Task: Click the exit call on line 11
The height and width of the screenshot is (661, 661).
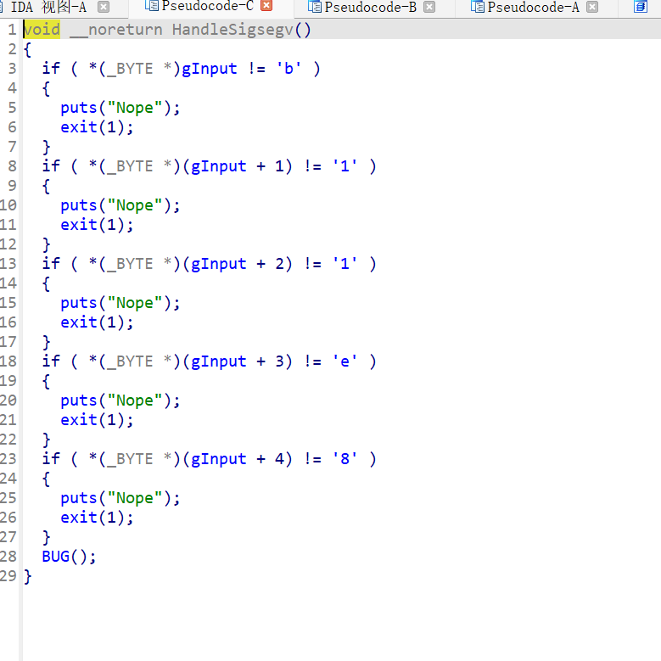Action: (x=79, y=225)
